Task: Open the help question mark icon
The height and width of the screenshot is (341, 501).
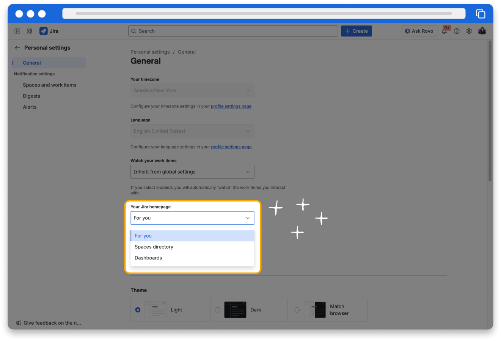Action: point(457,31)
